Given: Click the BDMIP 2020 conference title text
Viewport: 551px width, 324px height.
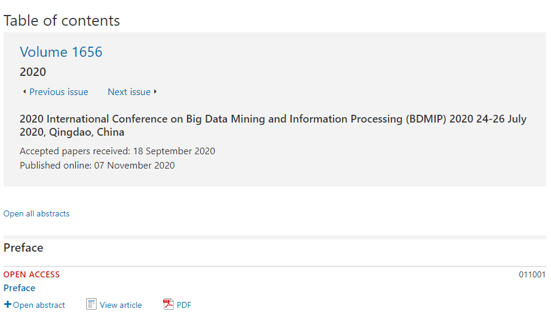Looking at the screenshot, I should tap(273, 126).
